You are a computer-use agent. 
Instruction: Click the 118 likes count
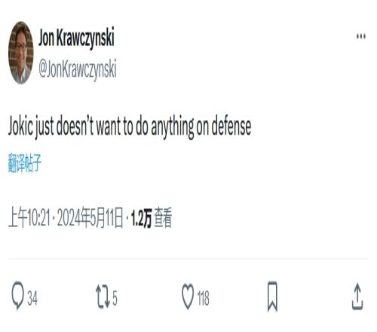203,298
